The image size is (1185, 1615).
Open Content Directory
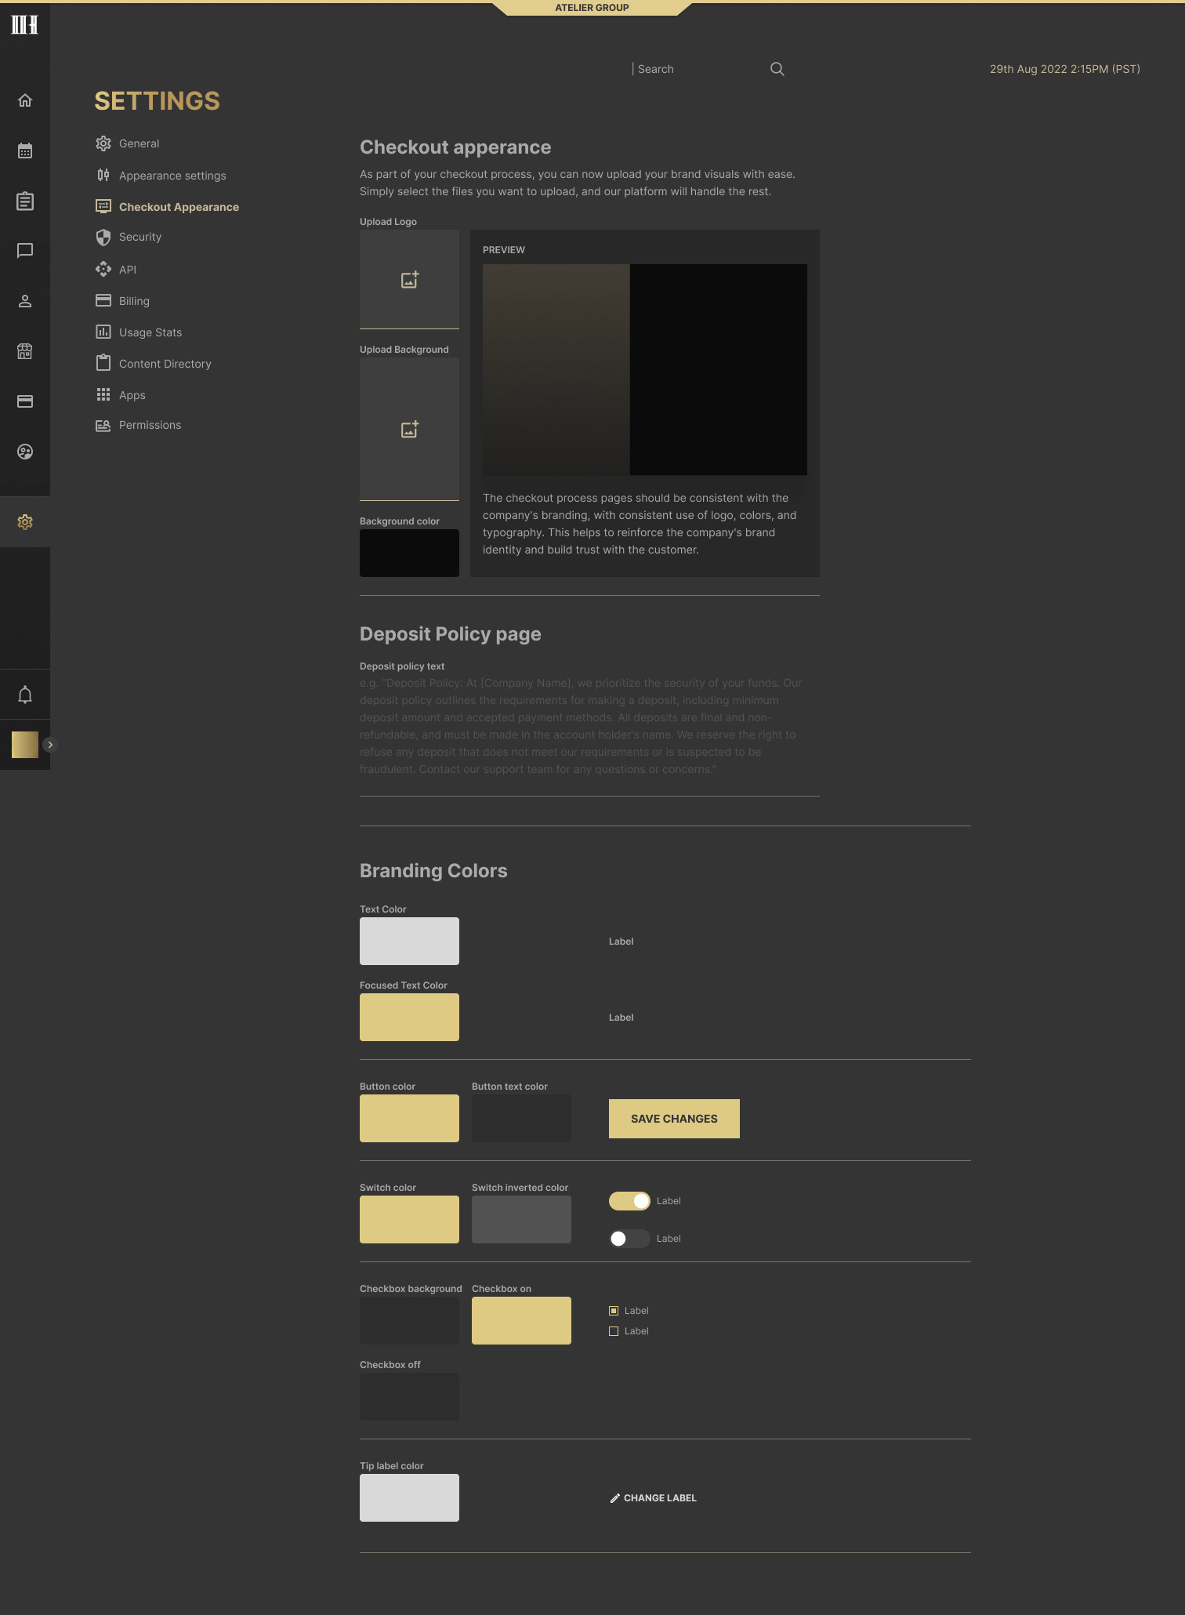154,364
